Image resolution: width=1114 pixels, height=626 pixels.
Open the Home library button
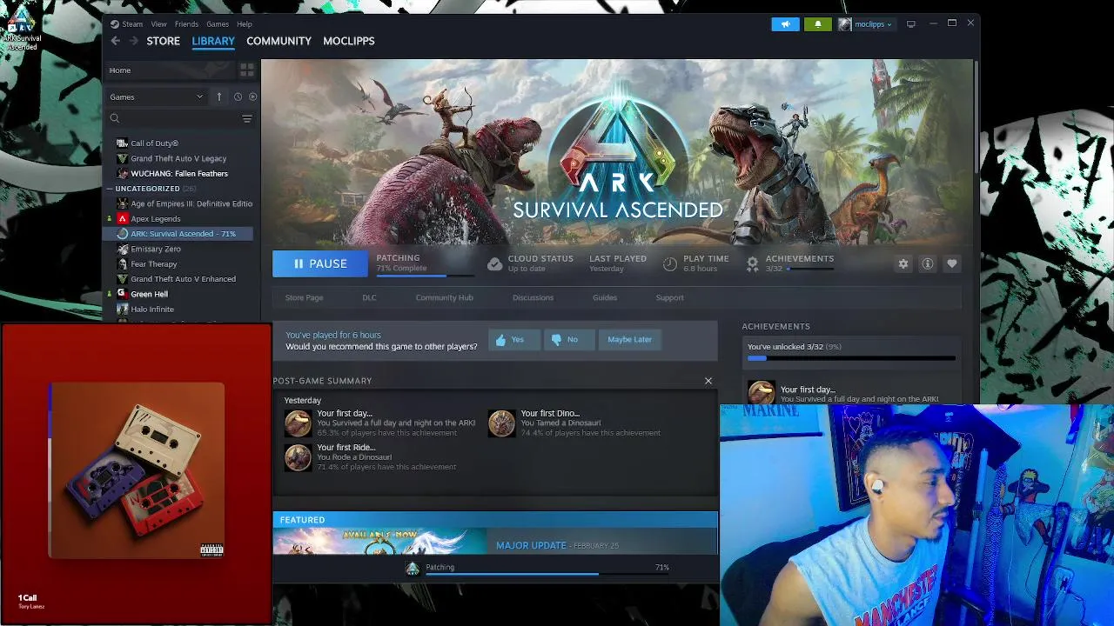coord(171,70)
